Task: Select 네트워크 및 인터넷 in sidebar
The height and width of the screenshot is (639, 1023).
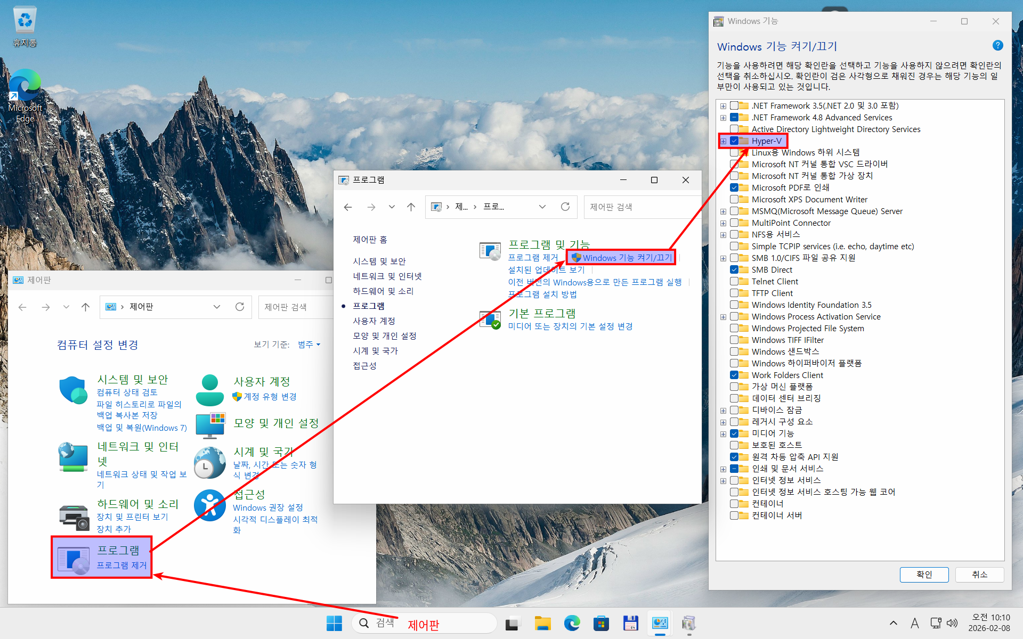Action: pos(387,276)
